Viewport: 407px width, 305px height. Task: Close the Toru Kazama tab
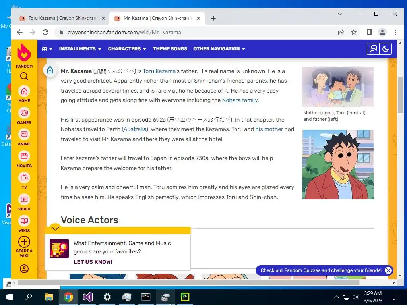point(103,18)
